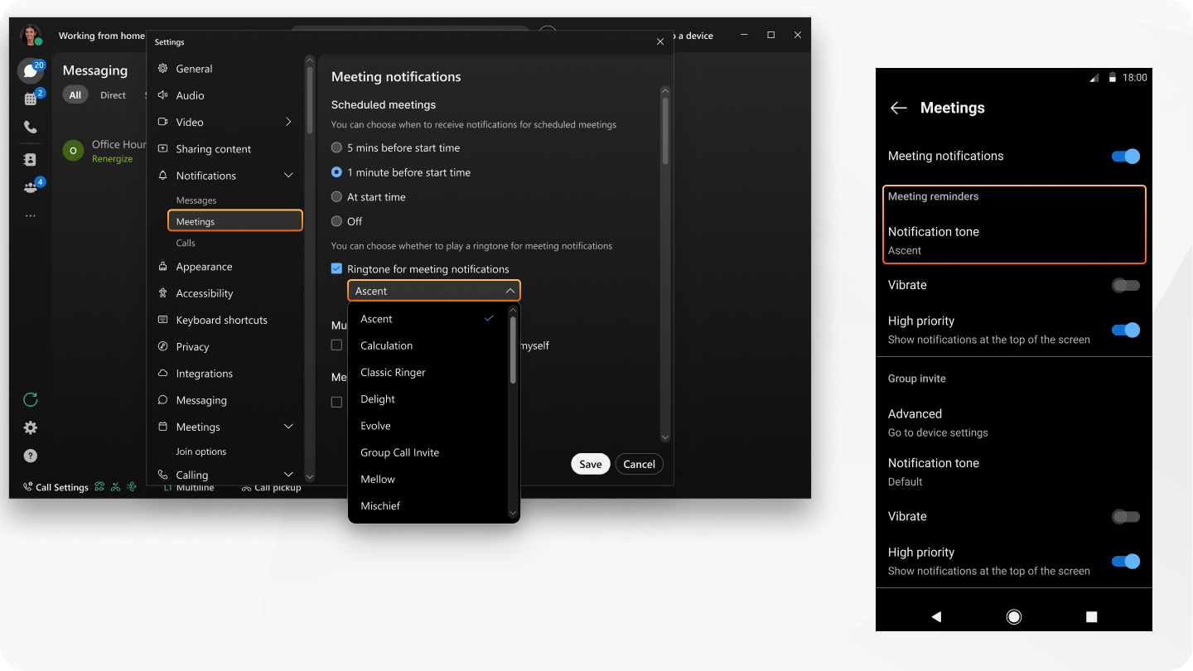
Task: Tap the Android recents square button
Action: point(1091,616)
